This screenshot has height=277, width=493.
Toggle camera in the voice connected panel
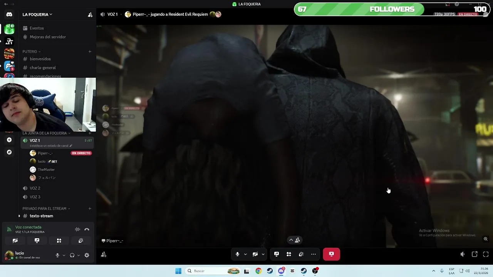click(15, 240)
